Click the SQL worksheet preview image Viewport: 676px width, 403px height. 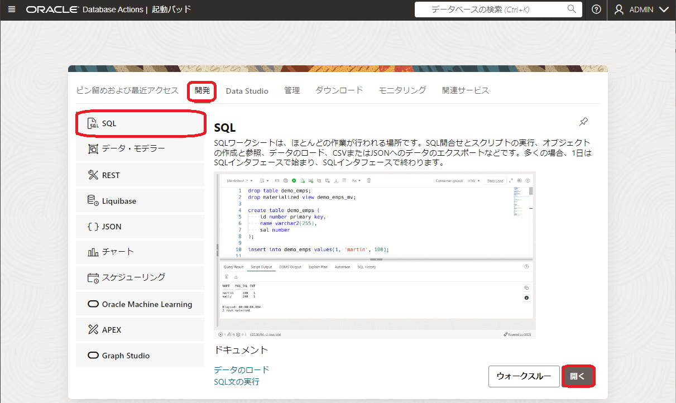375,255
